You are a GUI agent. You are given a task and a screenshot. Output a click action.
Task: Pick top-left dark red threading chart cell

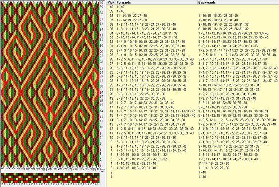[2, 174]
